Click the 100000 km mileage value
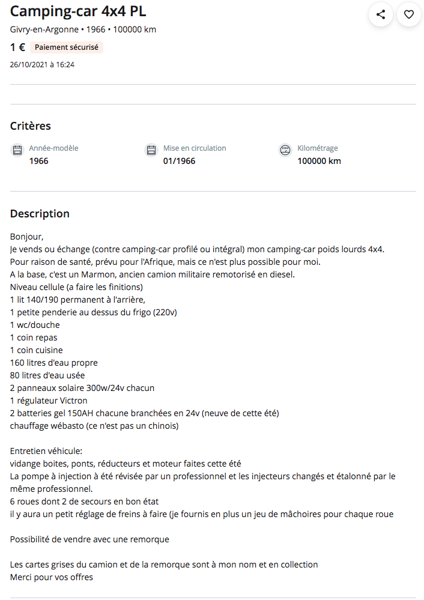424x600 pixels. coord(319,161)
